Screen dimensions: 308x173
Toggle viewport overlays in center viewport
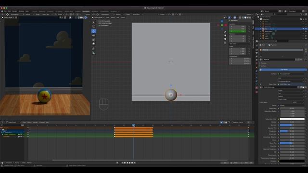point(235,17)
